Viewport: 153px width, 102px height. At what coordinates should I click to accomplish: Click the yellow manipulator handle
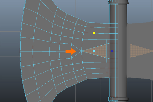[x=94, y=33]
